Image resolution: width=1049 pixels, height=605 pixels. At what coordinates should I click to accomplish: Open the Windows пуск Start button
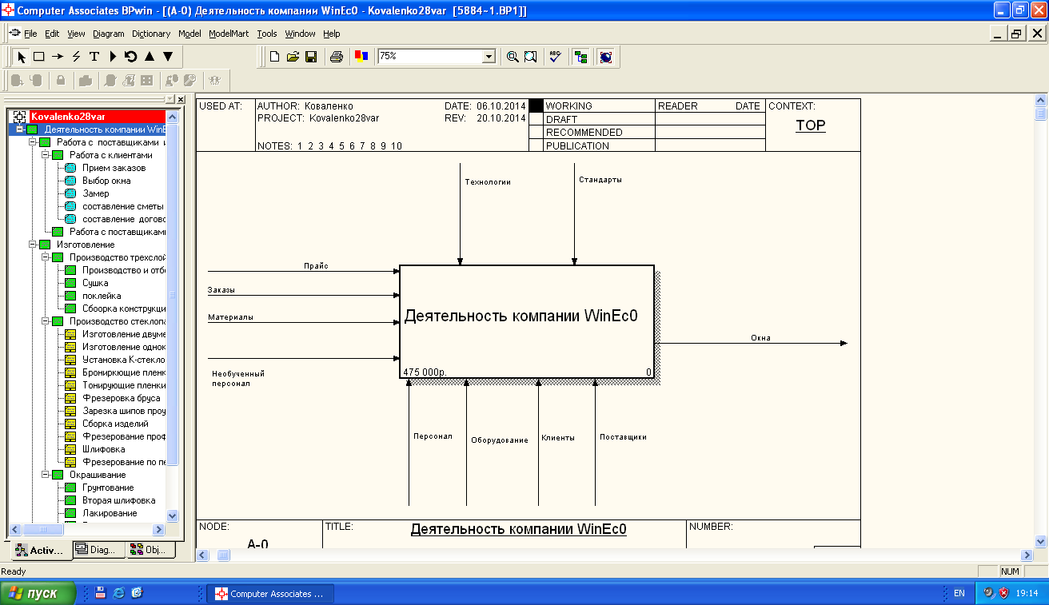coord(38,593)
